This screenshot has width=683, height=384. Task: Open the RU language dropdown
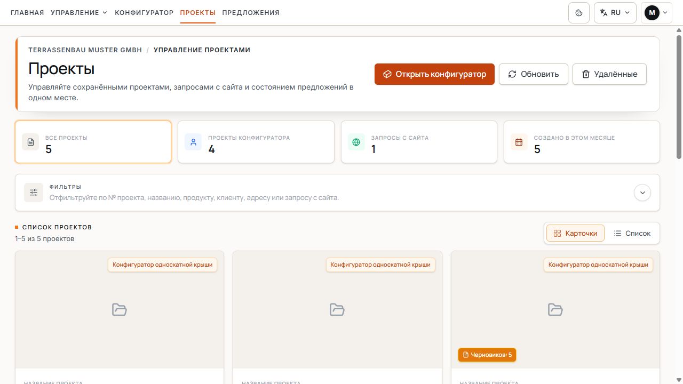(x=615, y=12)
